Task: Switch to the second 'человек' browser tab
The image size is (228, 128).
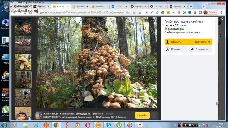Action: coord(100,6)
